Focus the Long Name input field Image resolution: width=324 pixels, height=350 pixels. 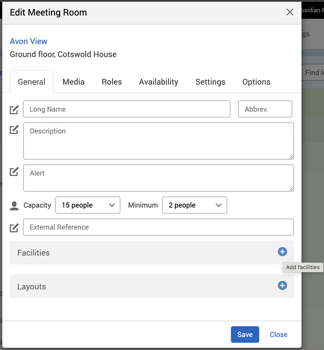point(127,109)
